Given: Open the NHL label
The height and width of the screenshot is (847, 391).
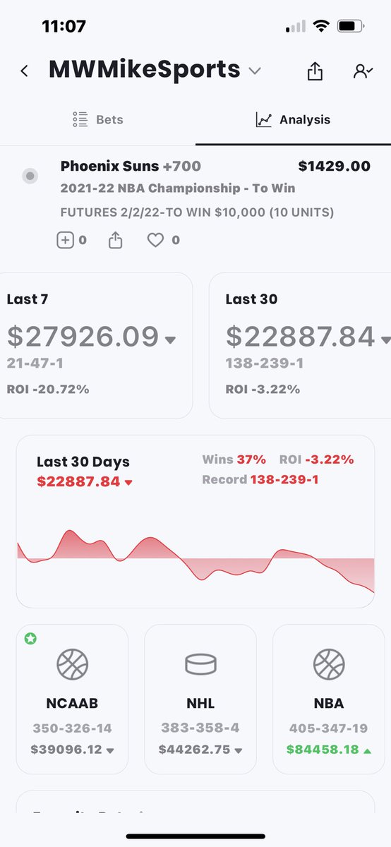Looking at the screenshot, I should coord(200,704).
